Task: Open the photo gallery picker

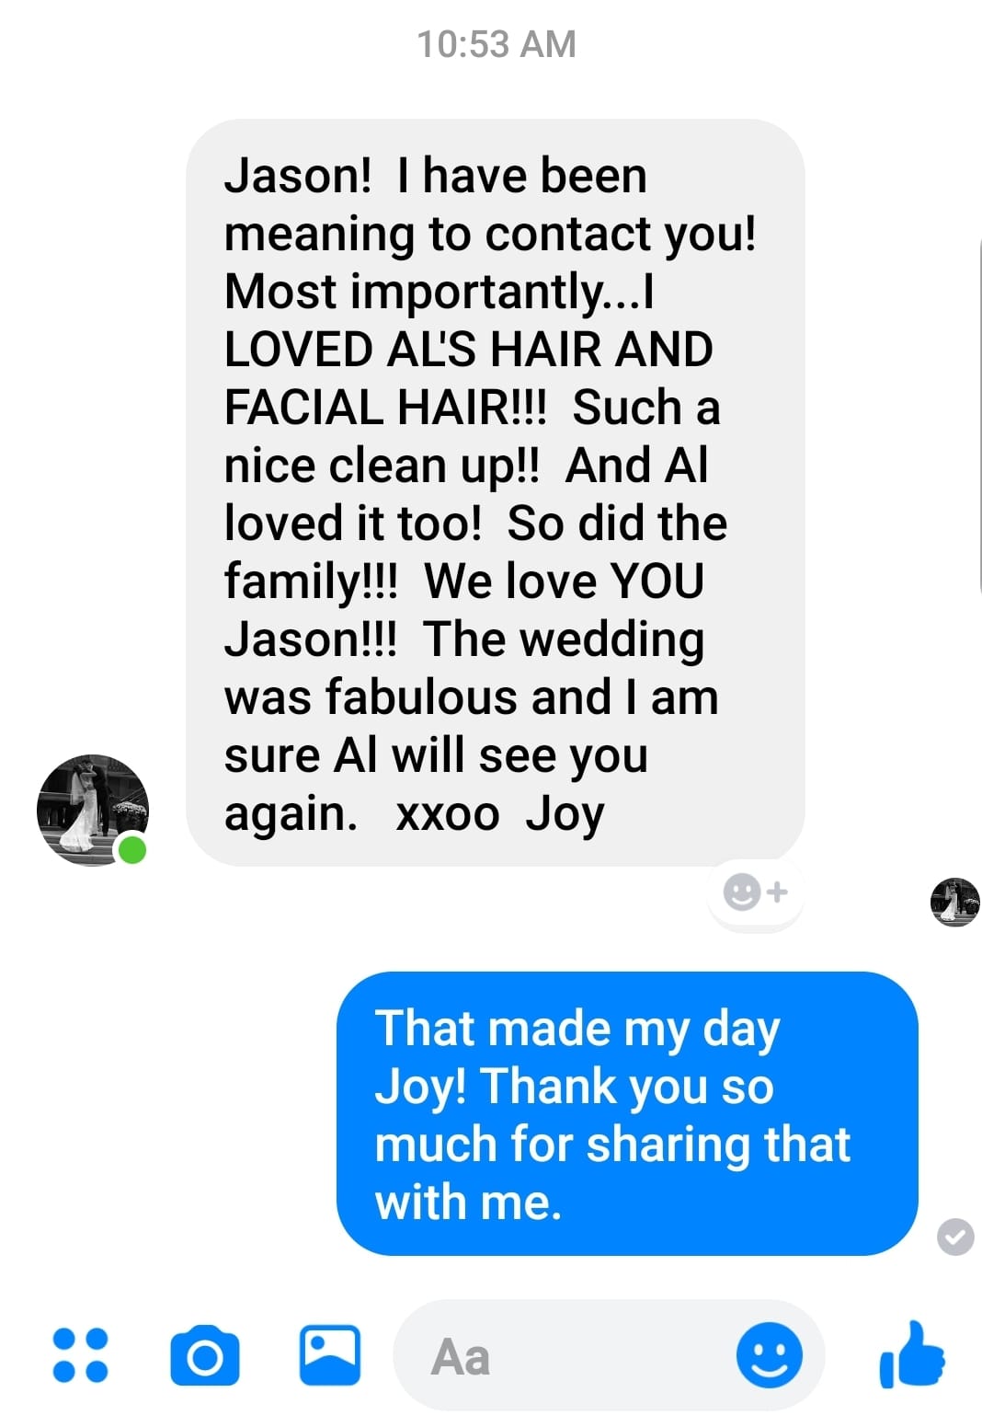Action: point(330,1354)
